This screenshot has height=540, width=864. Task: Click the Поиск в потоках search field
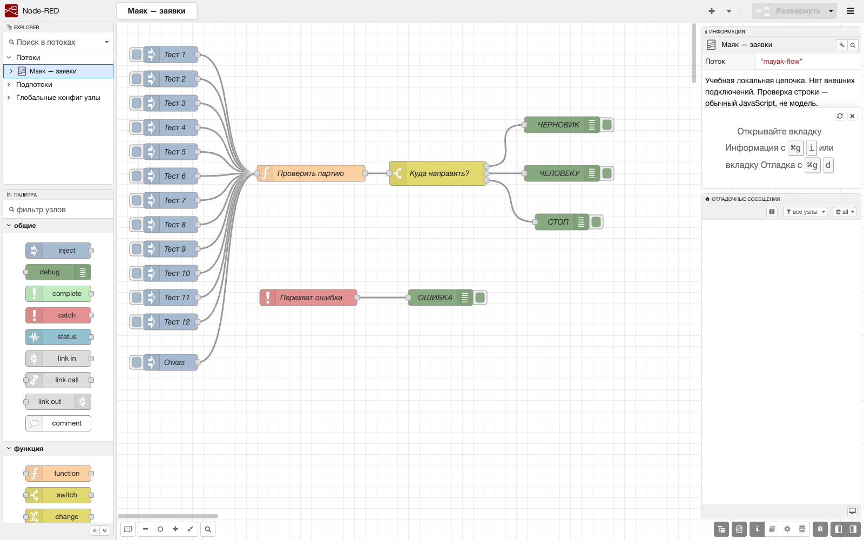(54, 42)
